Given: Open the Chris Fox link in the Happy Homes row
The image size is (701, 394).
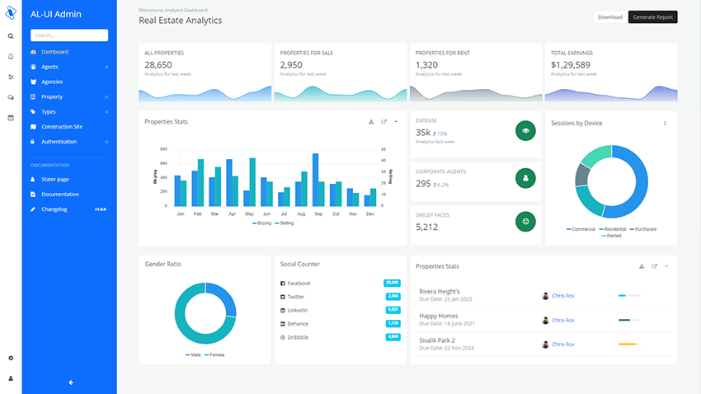Looking at the screenshot, I should click(x=563, y=320).
